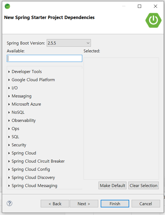165x215 pixels.
Task: Focus the Available dependencies search field
Action: (45, 58)
